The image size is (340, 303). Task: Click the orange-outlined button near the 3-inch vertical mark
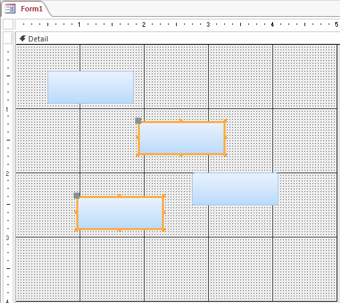pos(120,213)
